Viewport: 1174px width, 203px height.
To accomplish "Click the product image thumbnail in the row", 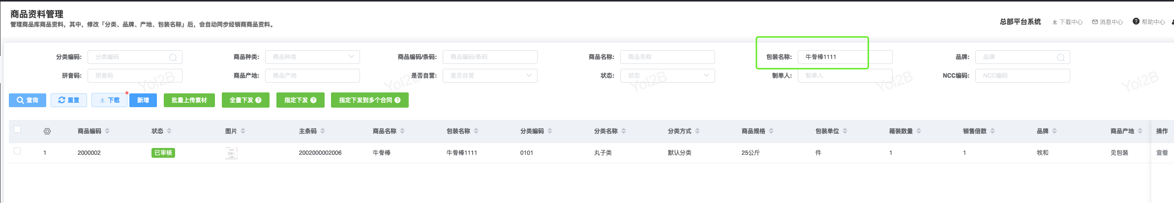I will pos(231,153).
